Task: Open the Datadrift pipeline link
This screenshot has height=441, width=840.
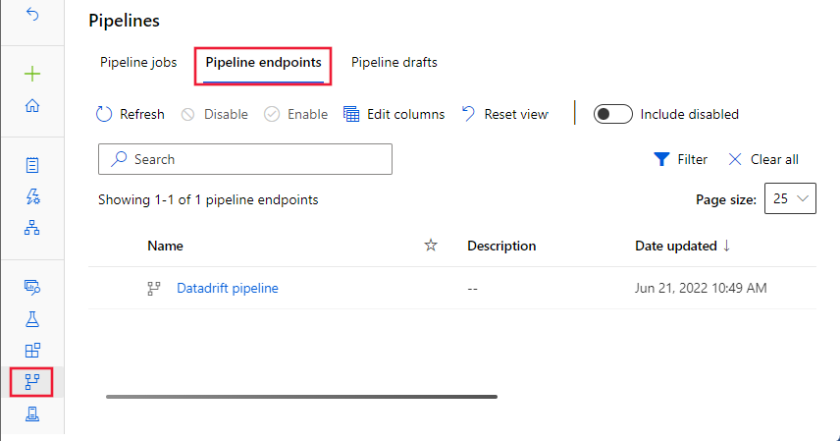Action: click(228, 288)
